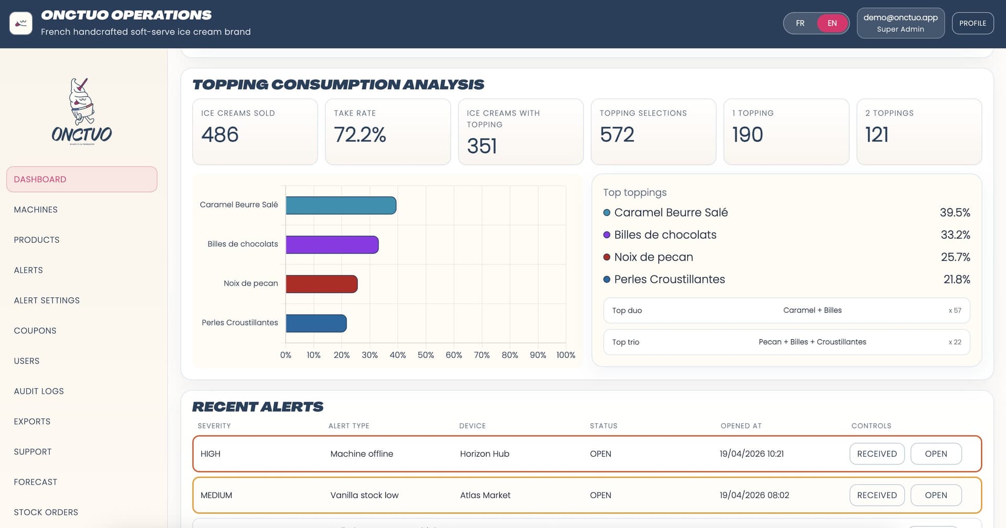Click the 19/04/2026 08:02 opened timestamp
The width and height of the screenshot is (1006, 528).
tap(754, 495)
